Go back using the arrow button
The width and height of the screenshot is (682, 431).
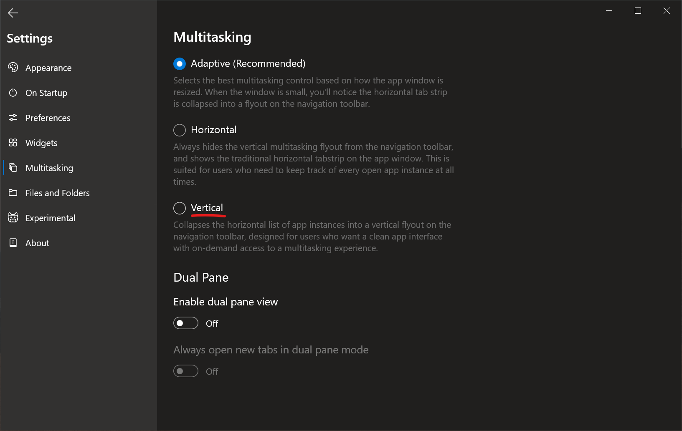(x=13, y=13)
